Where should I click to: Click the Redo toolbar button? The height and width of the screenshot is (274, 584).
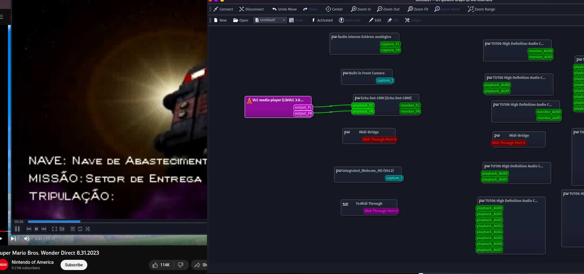(310, 9)
